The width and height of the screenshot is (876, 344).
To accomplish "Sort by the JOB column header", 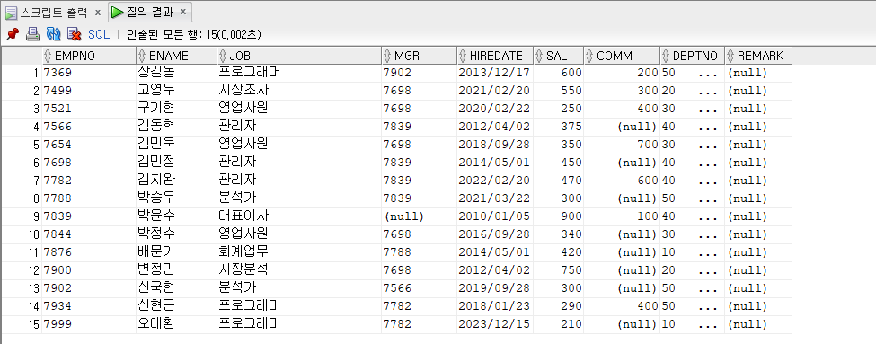I will (x=299, y=56).
